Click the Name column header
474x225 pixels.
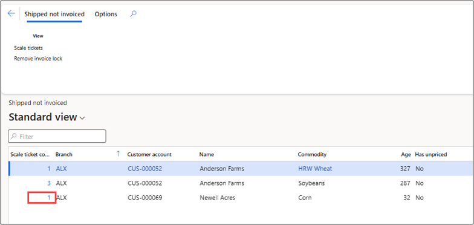point(207,154)
